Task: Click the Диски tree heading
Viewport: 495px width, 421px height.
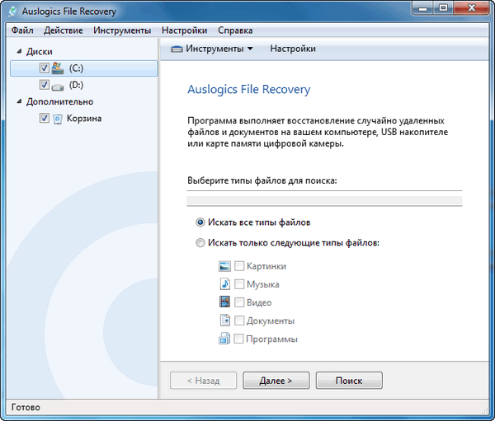Action: [x=39, y=51]
